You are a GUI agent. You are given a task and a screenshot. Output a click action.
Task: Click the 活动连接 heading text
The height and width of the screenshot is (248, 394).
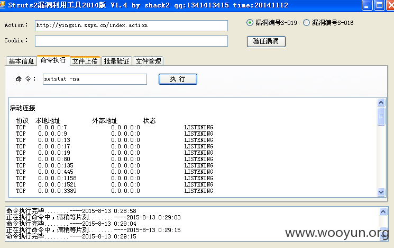[22, 108]
